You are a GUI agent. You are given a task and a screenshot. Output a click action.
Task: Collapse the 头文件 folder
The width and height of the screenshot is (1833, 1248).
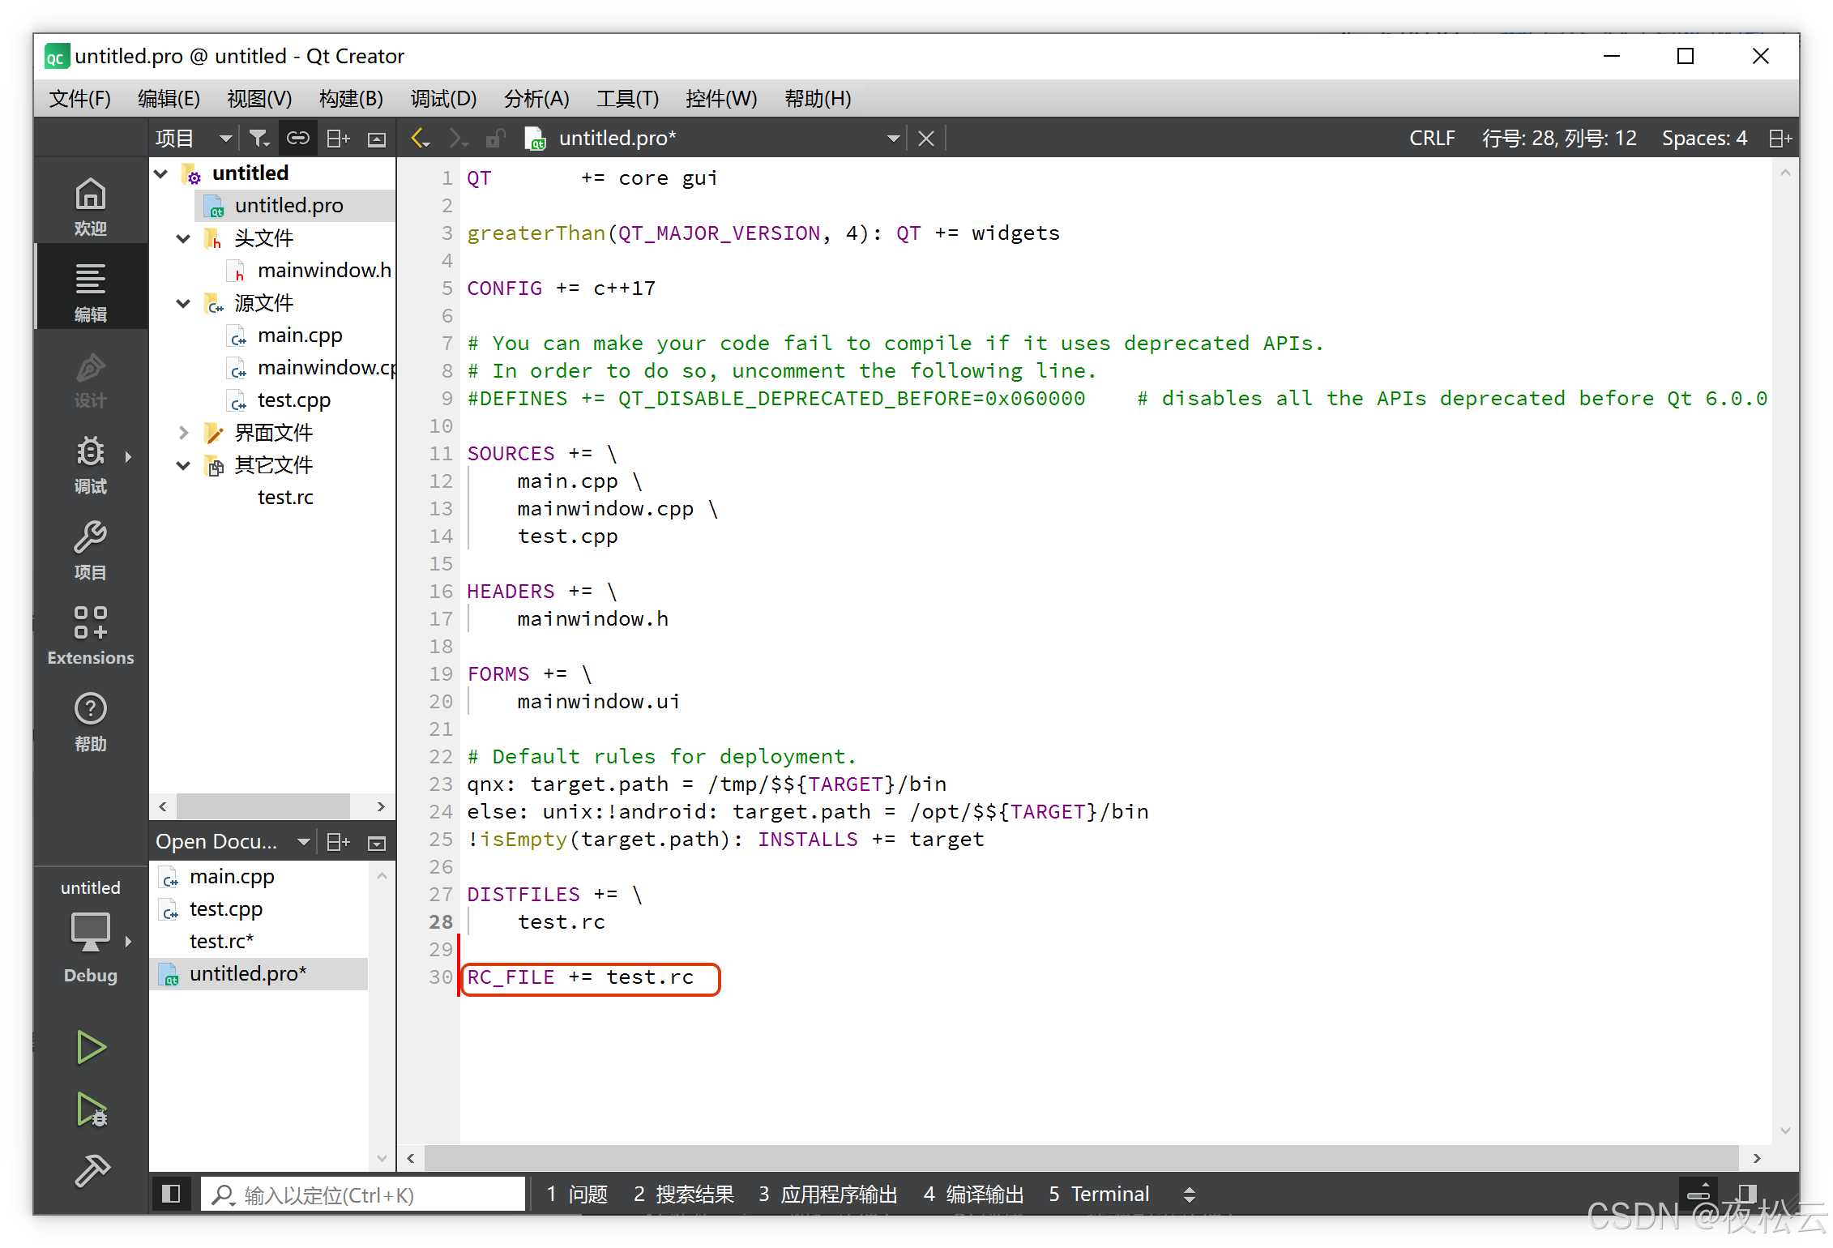183,238
